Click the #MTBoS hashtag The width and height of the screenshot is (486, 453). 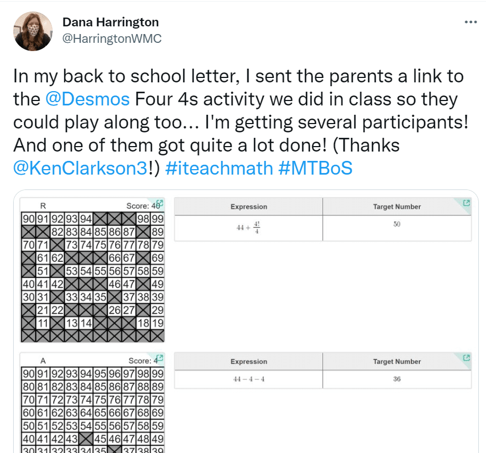315,168
